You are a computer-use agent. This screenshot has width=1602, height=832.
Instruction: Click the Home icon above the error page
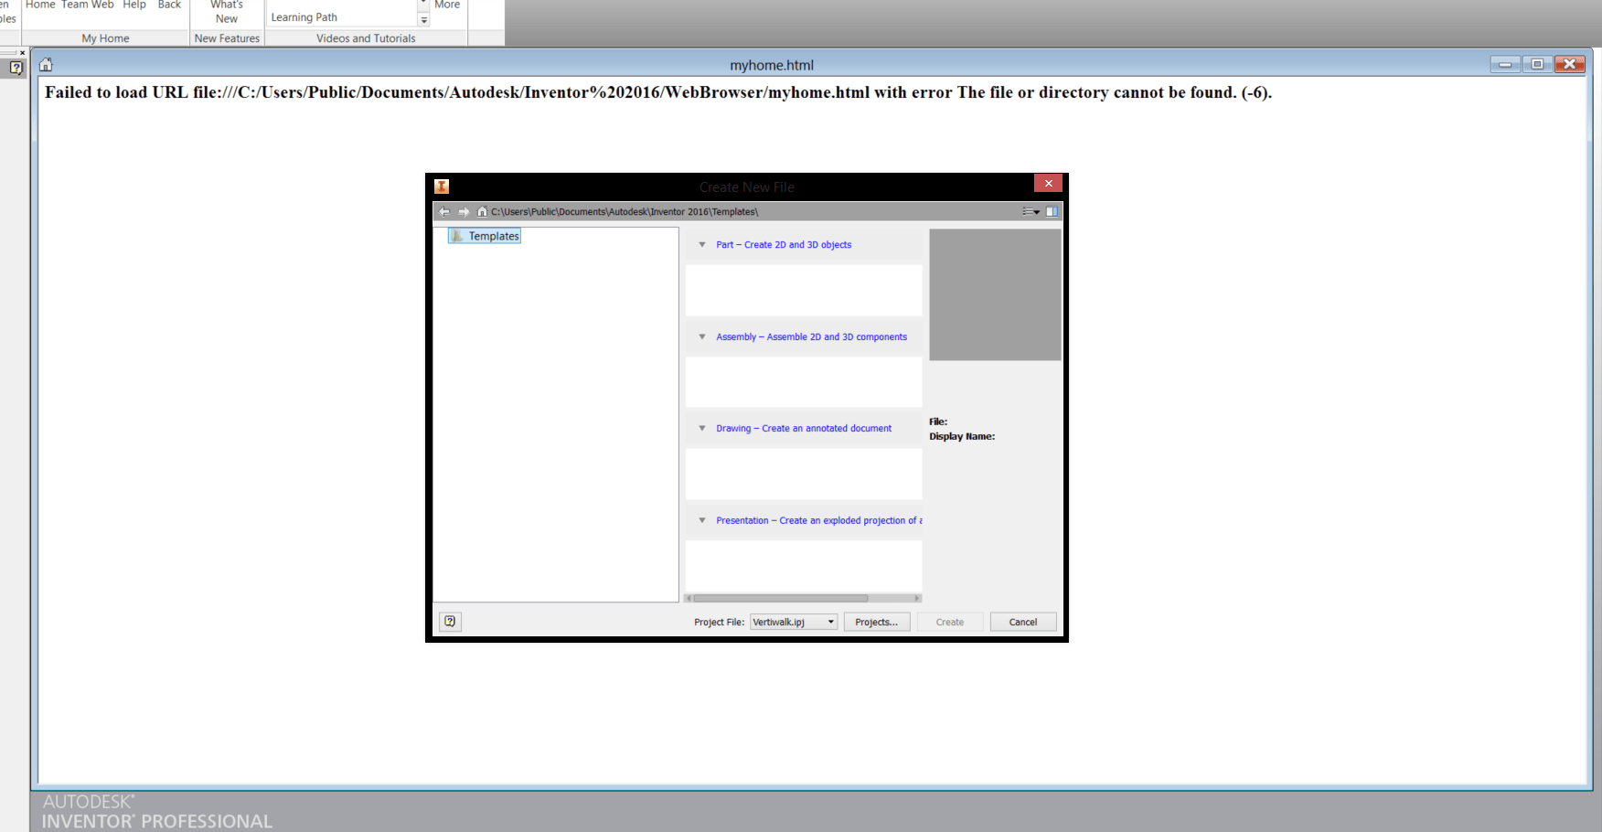(x=45, y=64)
